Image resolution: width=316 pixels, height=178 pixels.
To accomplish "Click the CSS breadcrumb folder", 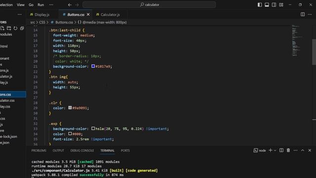I will click(42, 22).
